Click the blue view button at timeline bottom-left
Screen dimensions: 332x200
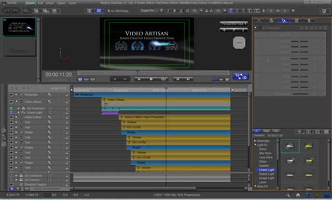click(12, 188)
